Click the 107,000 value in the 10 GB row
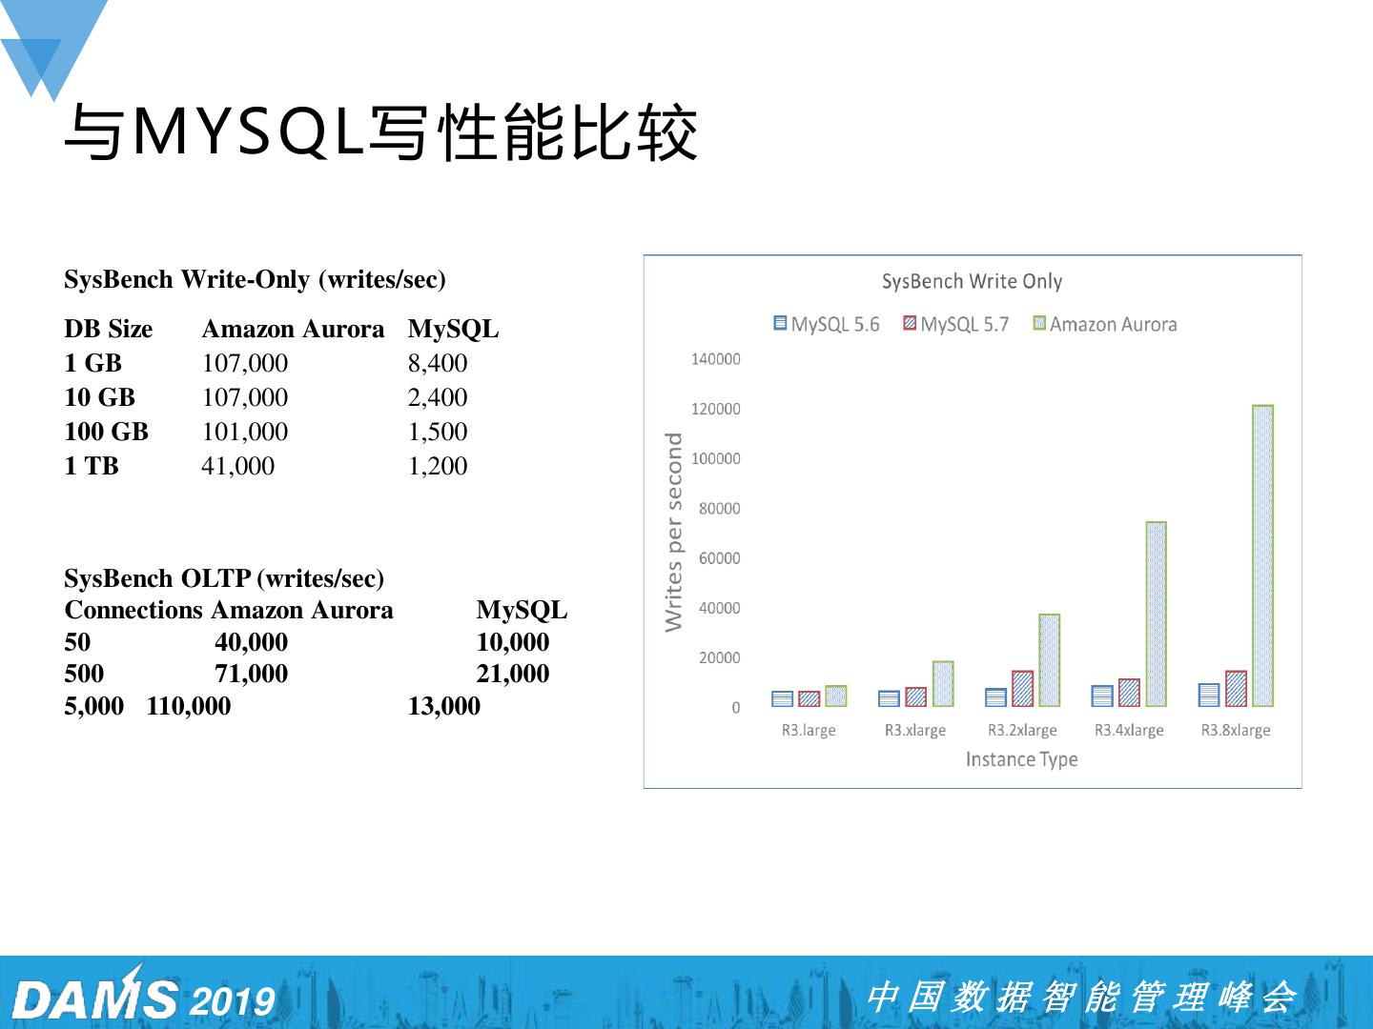 [245, 397]
